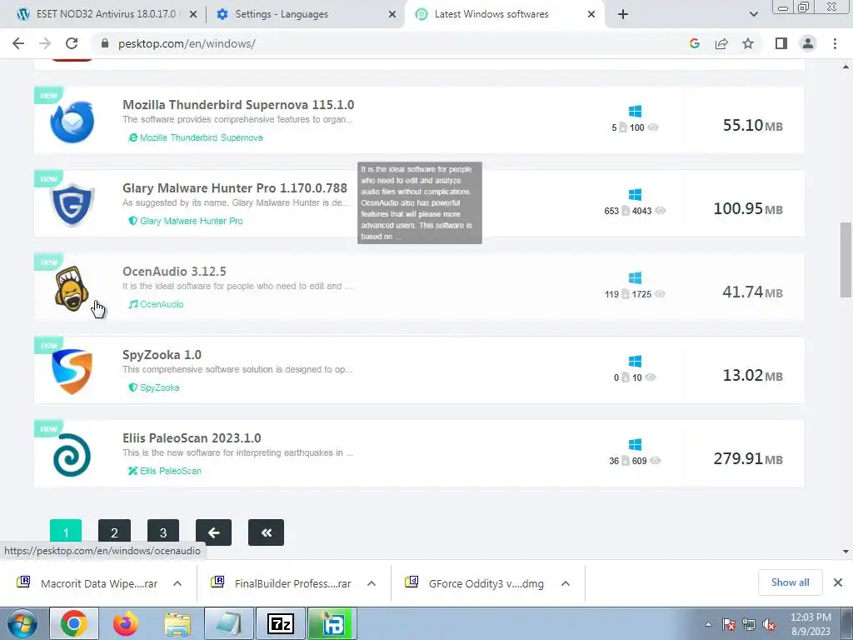Expand Macrorit Data Wipe download options
Viewport: 853px width, 640px height.
click(177, 583)
